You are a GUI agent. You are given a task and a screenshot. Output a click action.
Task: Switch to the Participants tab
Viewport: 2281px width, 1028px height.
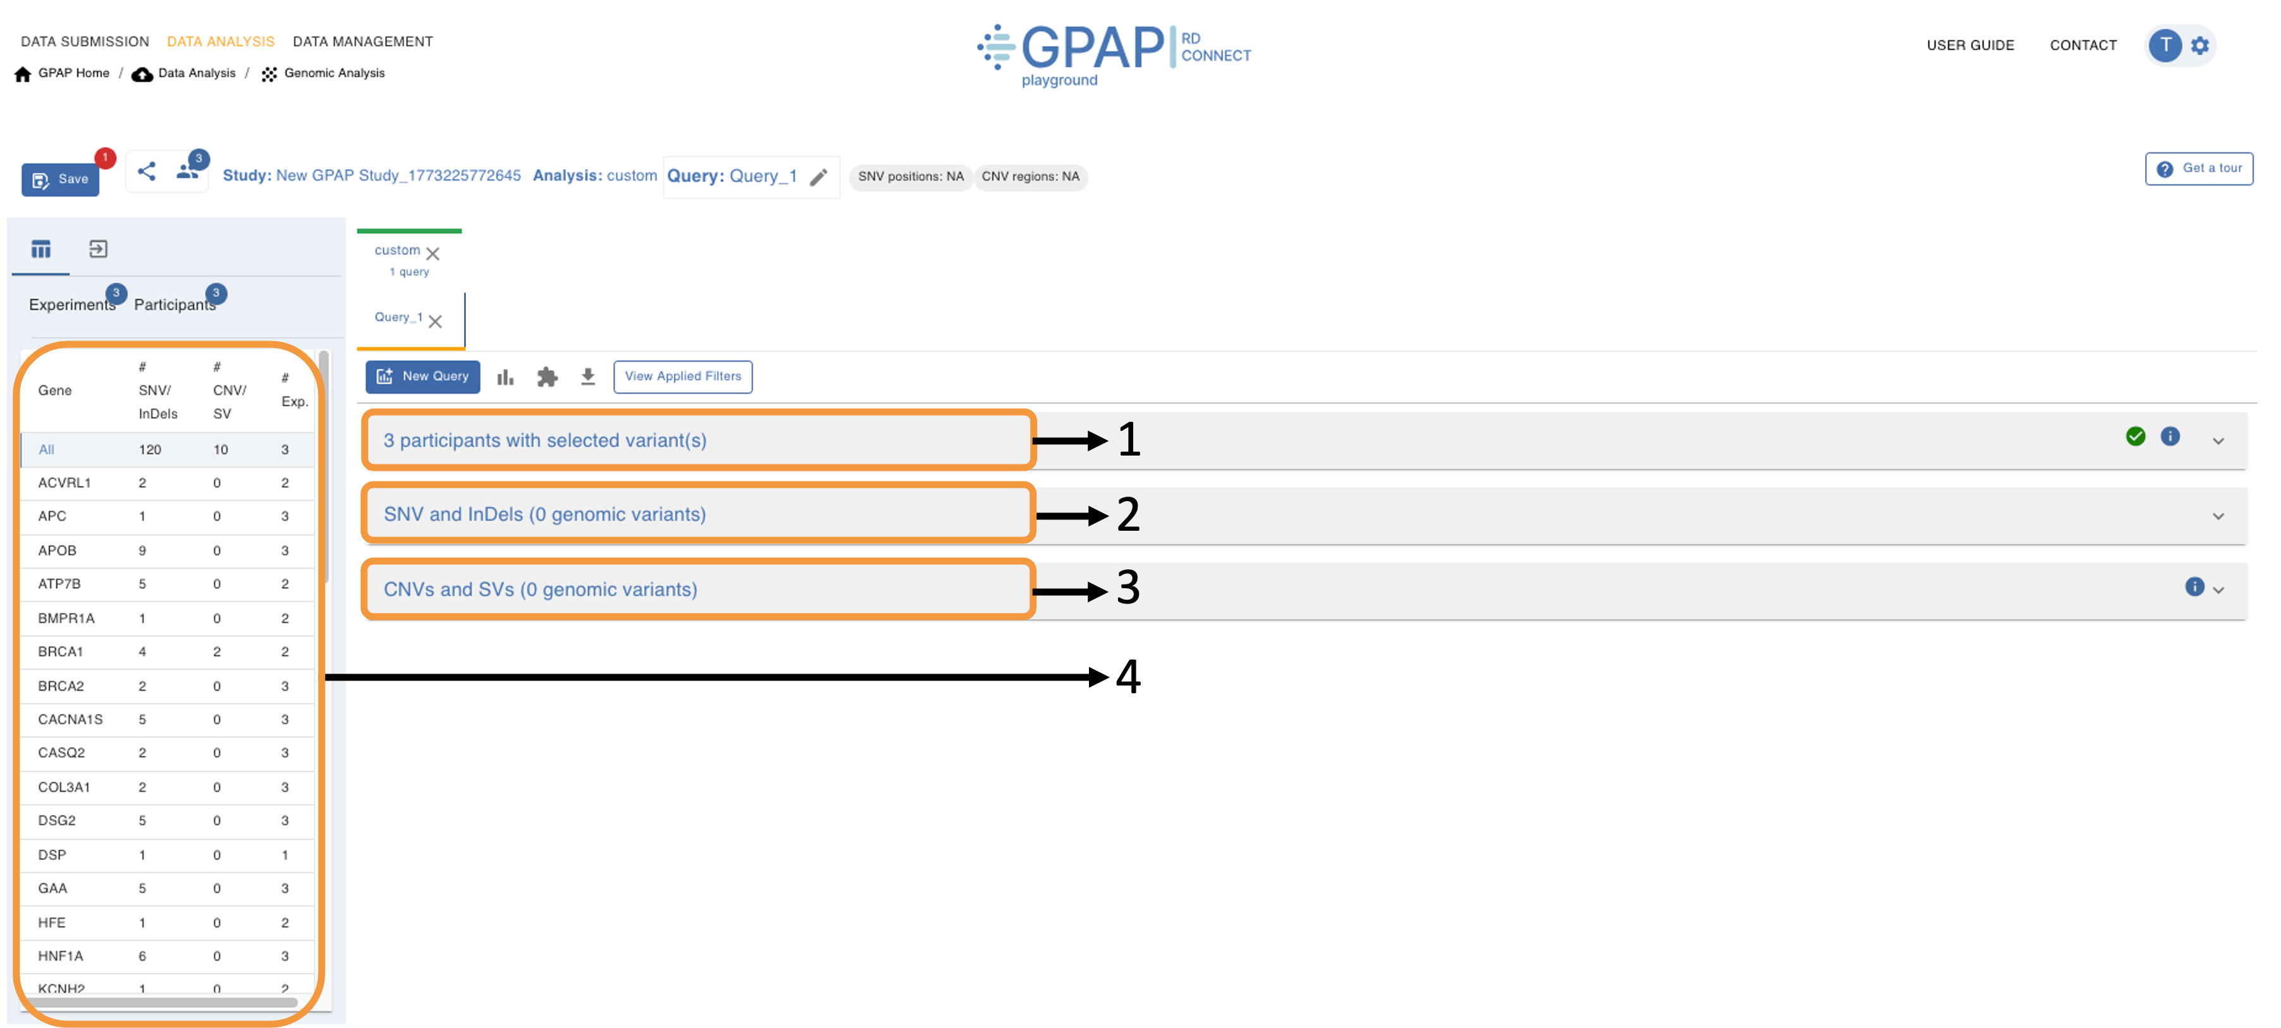click(x=175, y=305)
